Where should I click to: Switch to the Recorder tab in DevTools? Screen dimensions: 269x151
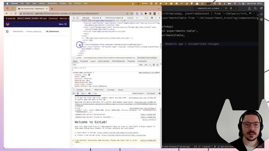97,18
